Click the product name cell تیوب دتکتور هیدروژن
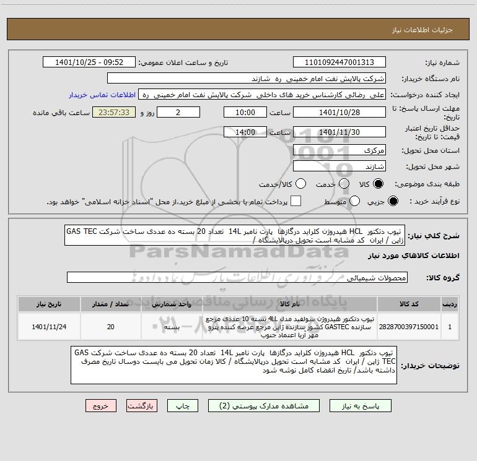Image resolution: width=477 pixels, height=461 pixels. pos(290,327)
